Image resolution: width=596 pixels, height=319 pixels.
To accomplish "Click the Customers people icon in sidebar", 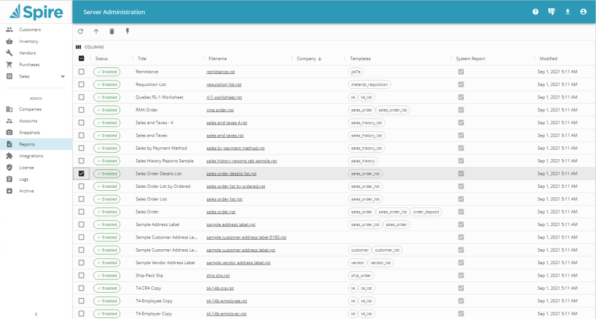I will (10, 30).
